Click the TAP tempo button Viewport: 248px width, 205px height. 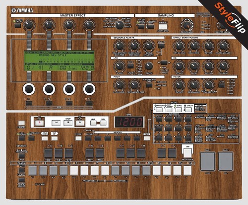(x=187, y=153)
